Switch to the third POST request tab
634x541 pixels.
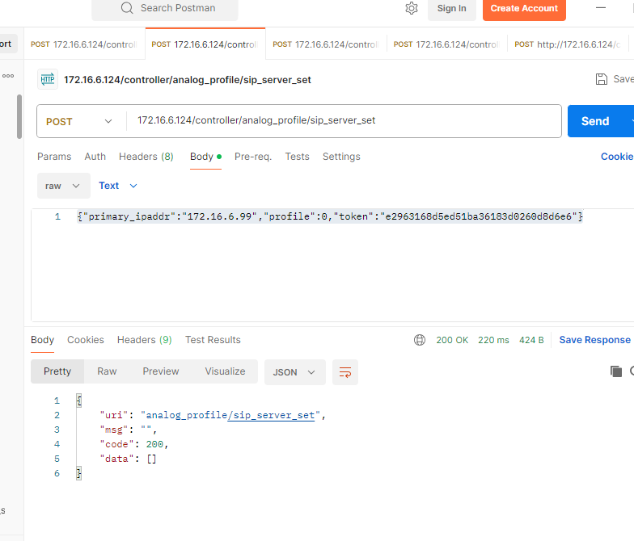pos(326,44)
